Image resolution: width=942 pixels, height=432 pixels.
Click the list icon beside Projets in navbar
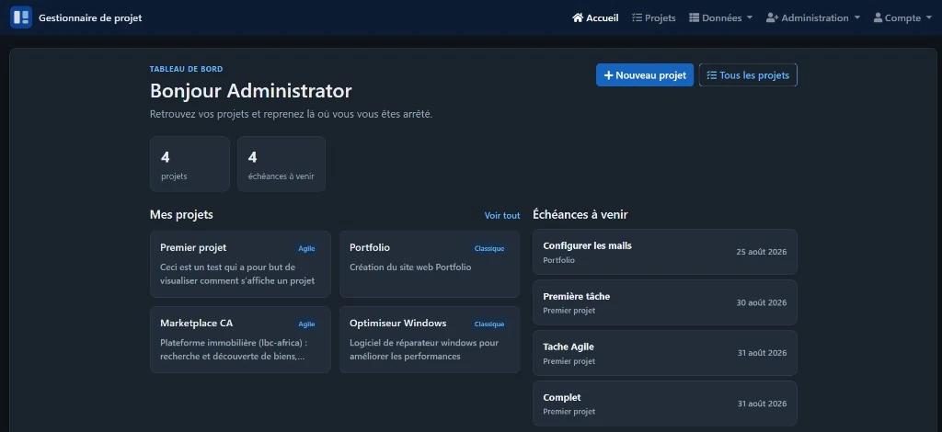pos(637,18)
